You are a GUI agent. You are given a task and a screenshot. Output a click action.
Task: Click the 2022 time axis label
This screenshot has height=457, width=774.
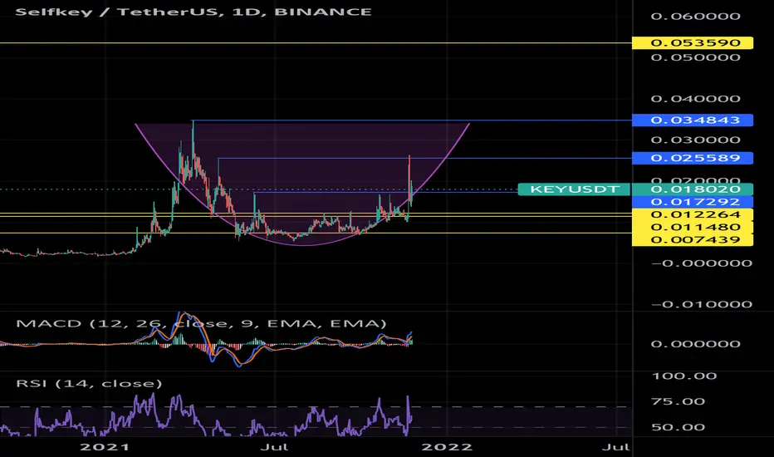[447, 447]
